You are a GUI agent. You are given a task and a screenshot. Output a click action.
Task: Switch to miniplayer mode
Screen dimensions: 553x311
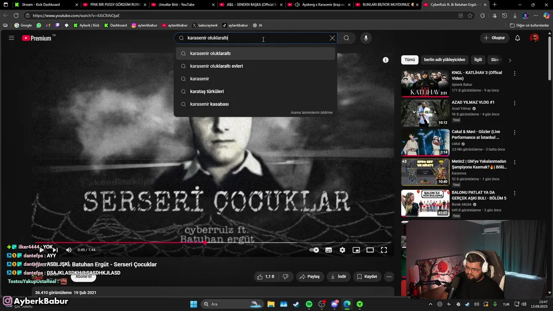(x=356, y=250)
